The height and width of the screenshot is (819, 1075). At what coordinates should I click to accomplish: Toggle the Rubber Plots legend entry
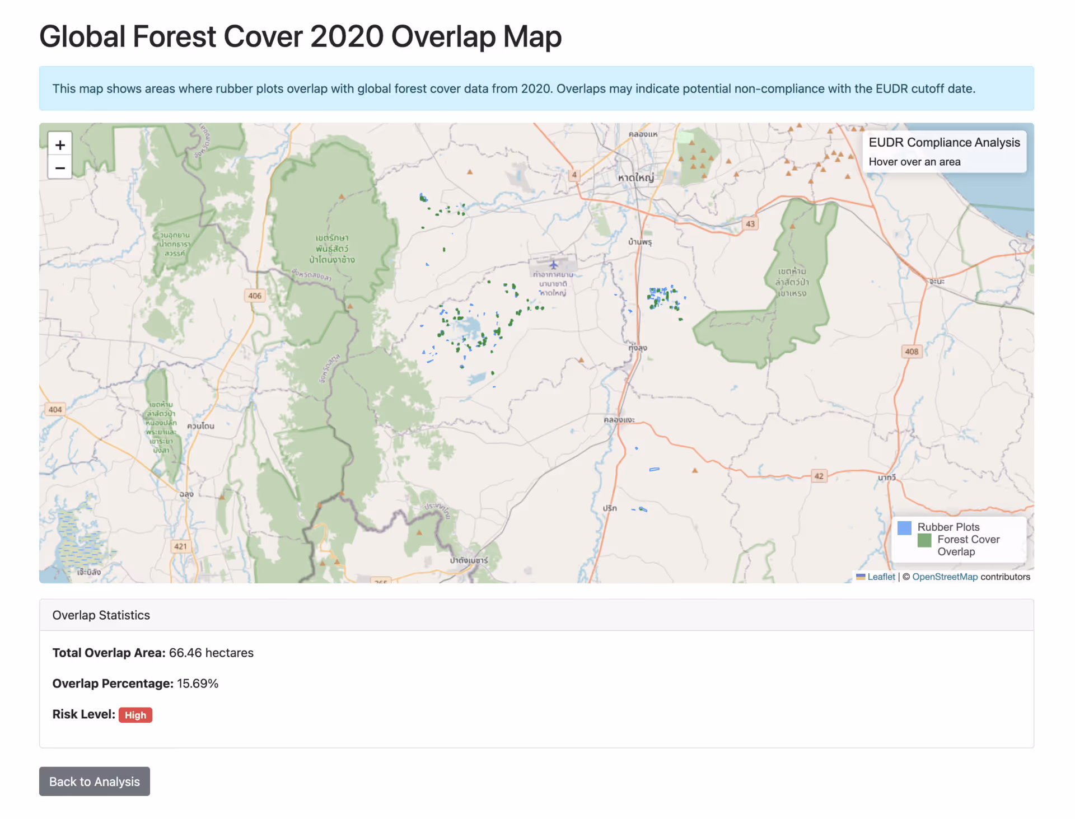coord(948,527)
